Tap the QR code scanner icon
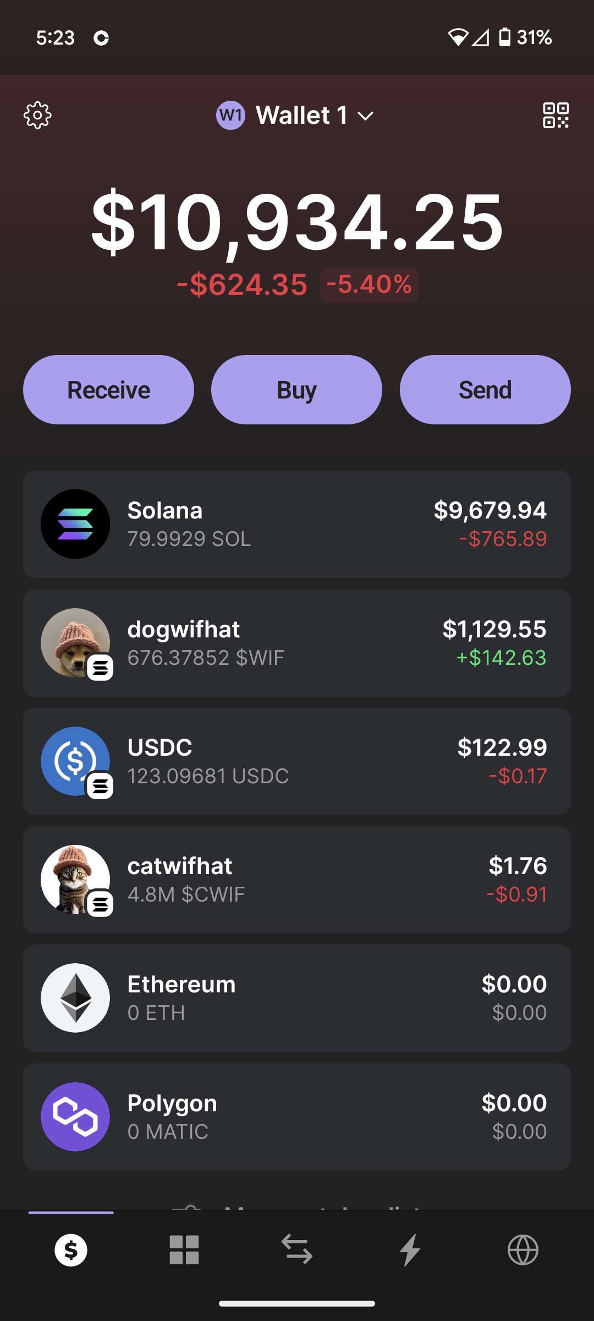The width and height of the screenshot is (594, 1321). click(x=555, y=115)
